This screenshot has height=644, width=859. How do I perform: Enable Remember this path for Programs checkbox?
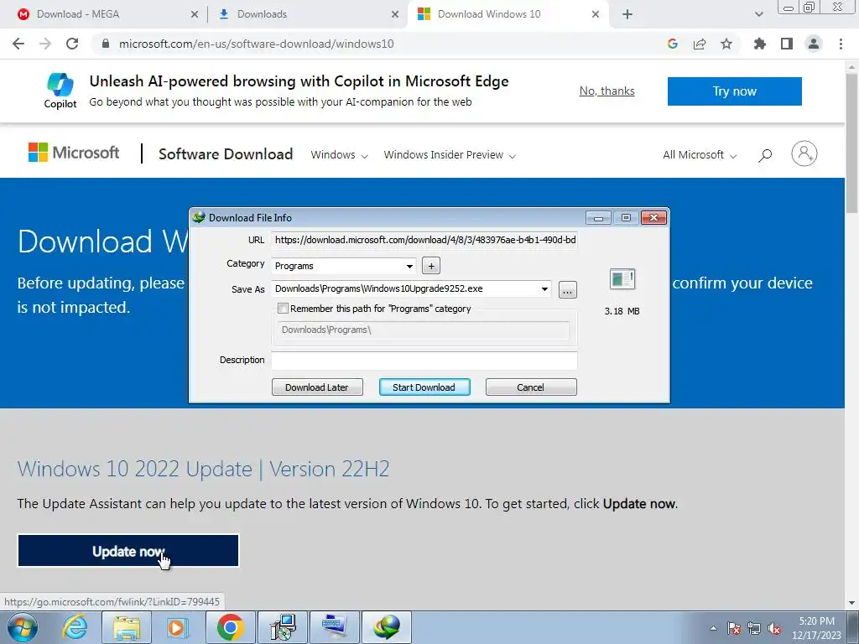click(283, 309)
